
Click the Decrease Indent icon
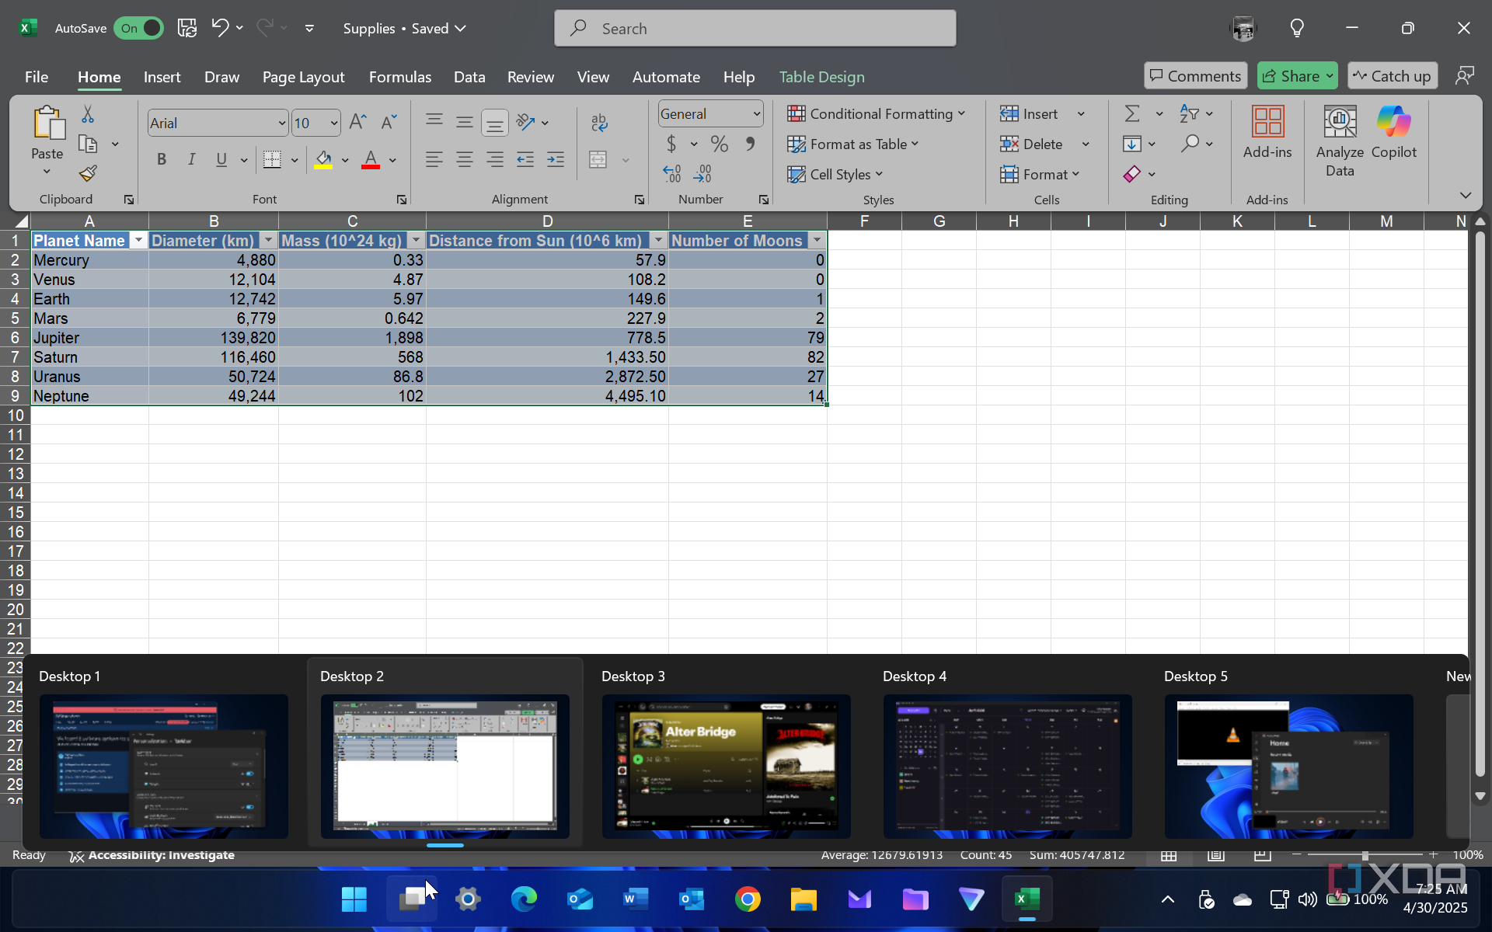(x=525, y=160)
